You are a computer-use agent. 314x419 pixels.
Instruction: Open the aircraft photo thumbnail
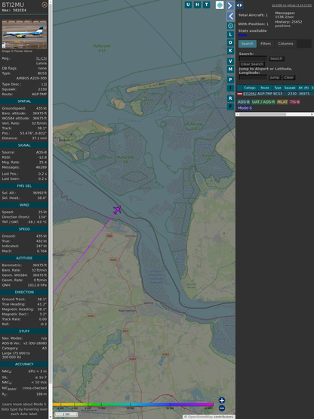[x=24, y=35]
